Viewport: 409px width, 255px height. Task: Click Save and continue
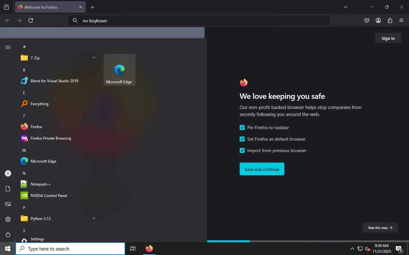tap(262, 169)
